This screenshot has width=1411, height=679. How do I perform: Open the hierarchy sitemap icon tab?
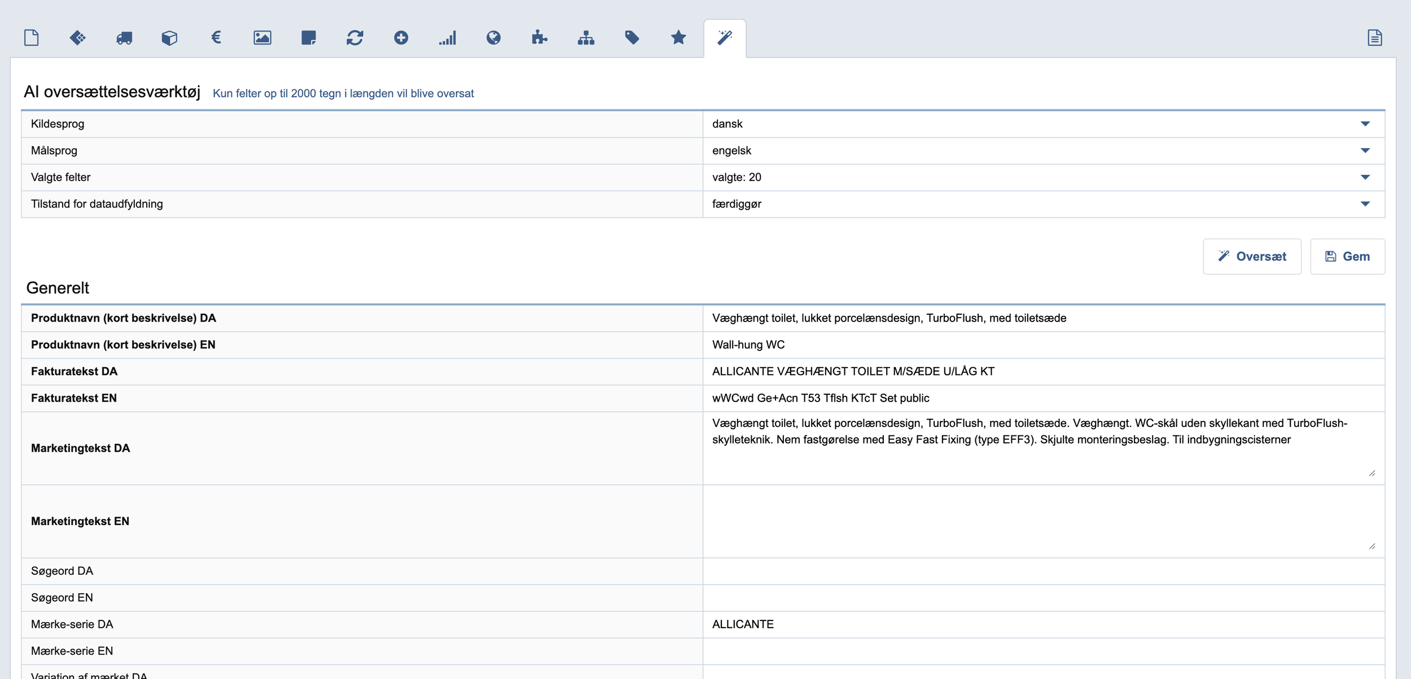coord(586,38)
